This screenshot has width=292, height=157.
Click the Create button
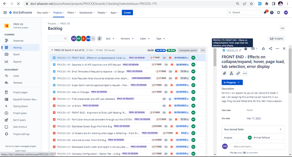(x=127, y=13)
